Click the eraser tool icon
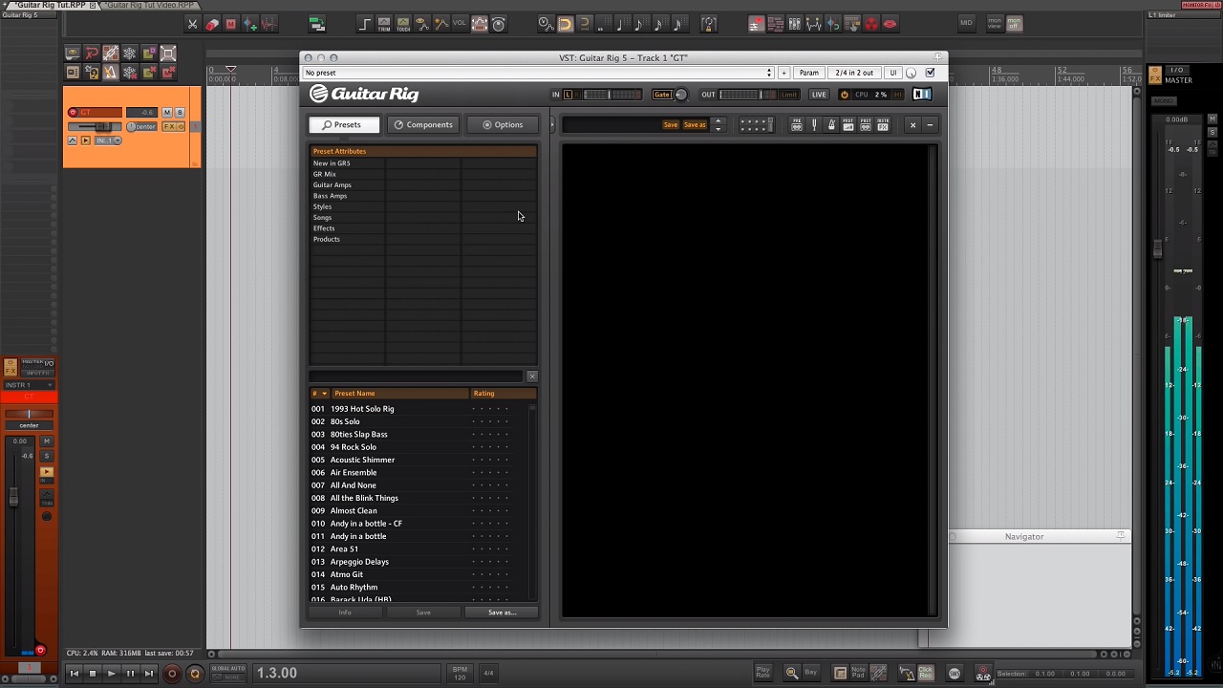The image size is (1223, 688). click(212, 24)
